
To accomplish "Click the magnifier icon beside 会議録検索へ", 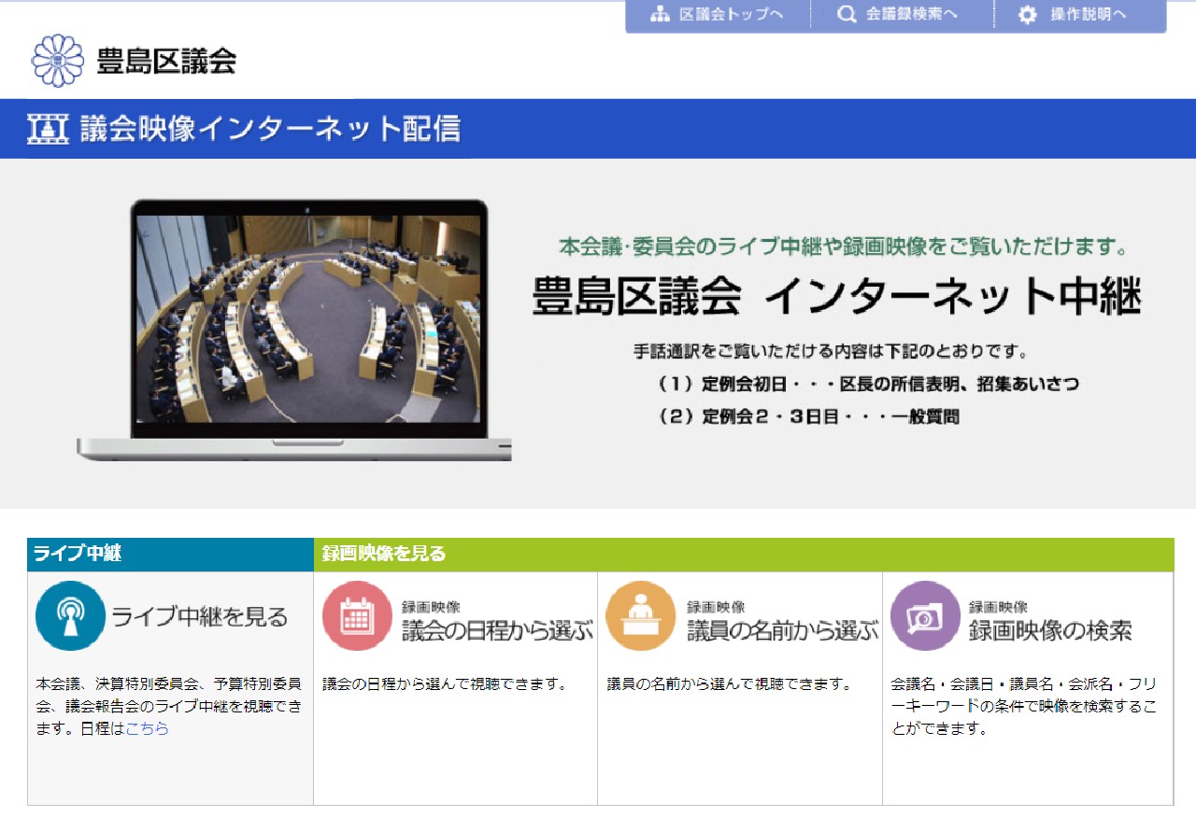I will [x=847, y=15].
